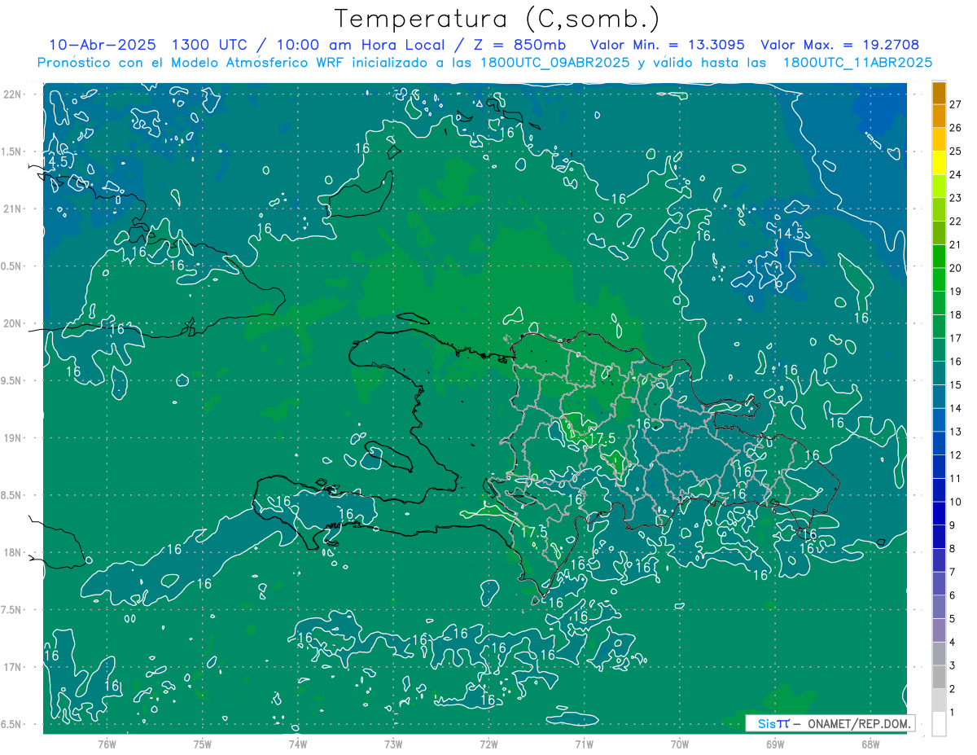The image size is (977, 755).
Task: Click the "Valor Max. = 19.2708" readout
Action: tap(839, 45)
